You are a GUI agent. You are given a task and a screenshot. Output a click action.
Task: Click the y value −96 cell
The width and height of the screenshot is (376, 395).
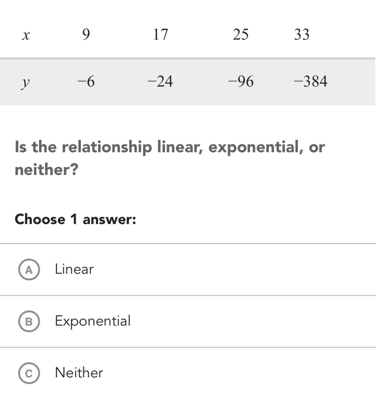[241, 81]
